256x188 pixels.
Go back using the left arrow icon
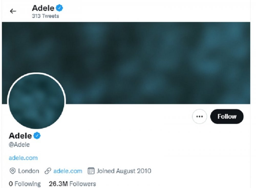pyautogui.click(x=13, y=11)
